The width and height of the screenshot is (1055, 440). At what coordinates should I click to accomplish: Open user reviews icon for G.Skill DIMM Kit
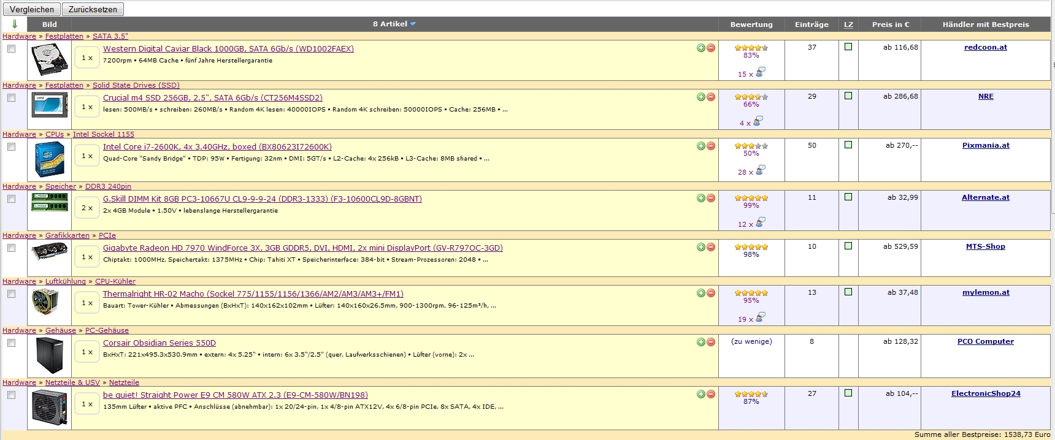pyautogui.click(x=761, y=222)
